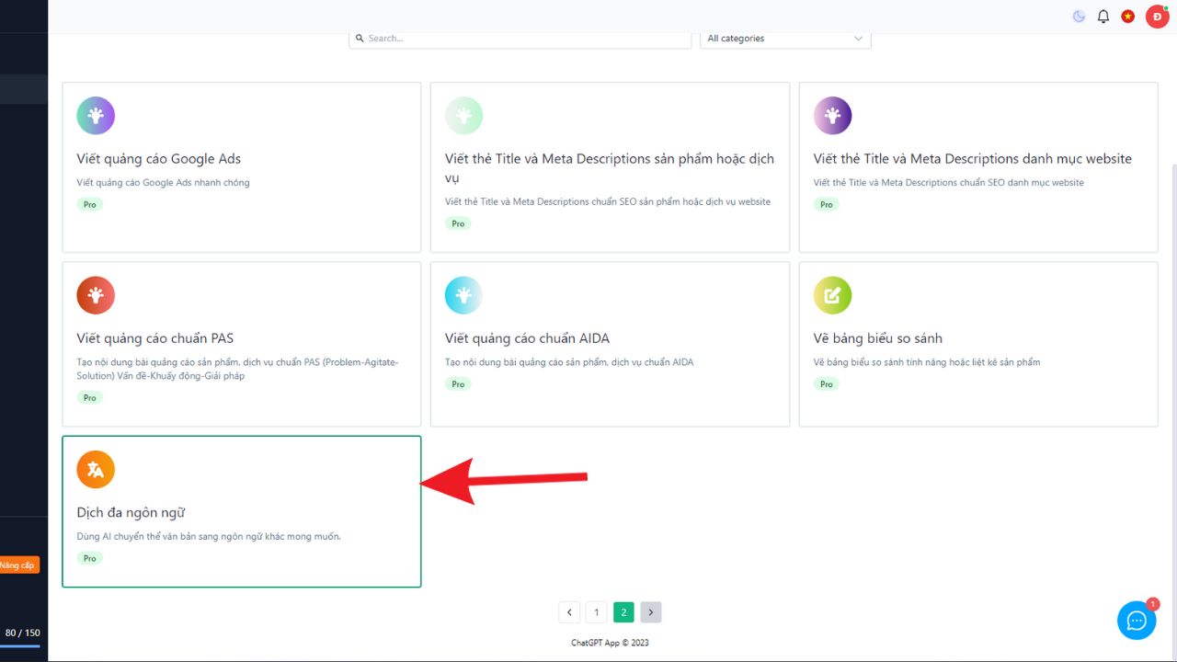Image resolution: width=1177 pixels, height=662 pixels.
Task: Click the Title và Meta Descriptions sản phẩm icon
Action: pyautogui.click(x=464, y=116)
